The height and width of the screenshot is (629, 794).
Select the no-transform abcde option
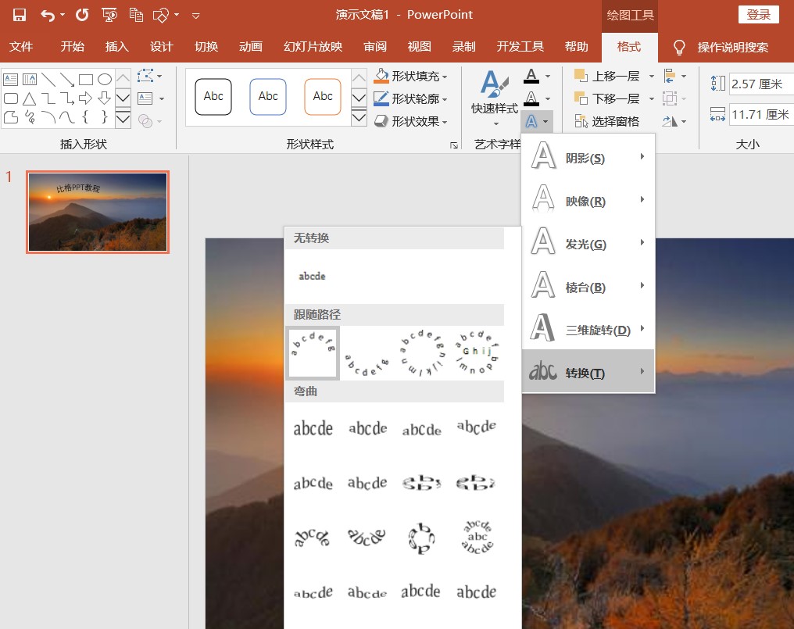(x=313, y=276)
